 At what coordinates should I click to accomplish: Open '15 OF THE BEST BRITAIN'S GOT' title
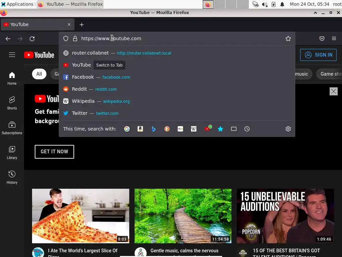pyautogui.click(x=286, y=252)
